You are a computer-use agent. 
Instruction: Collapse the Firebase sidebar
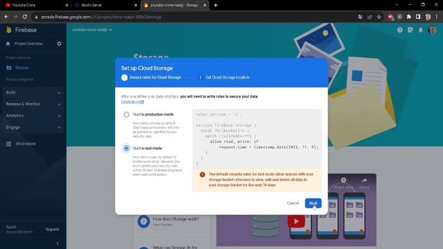[57, 243]
